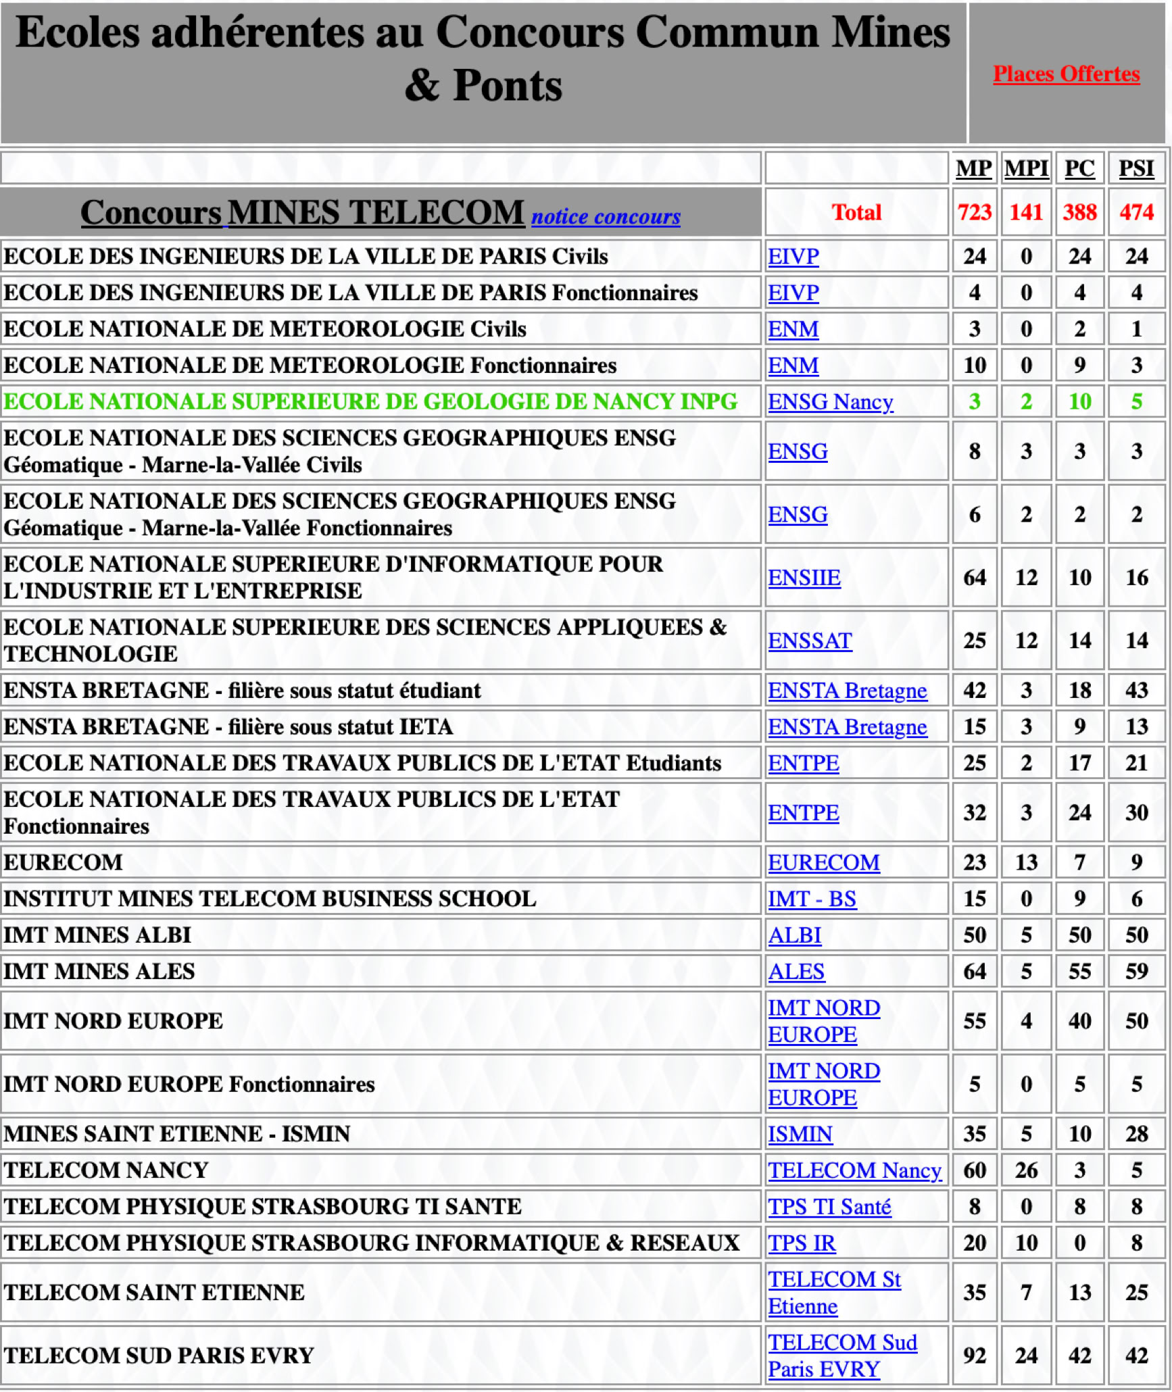Follow the TELECOM Nancy link

tap(854, 1170)
